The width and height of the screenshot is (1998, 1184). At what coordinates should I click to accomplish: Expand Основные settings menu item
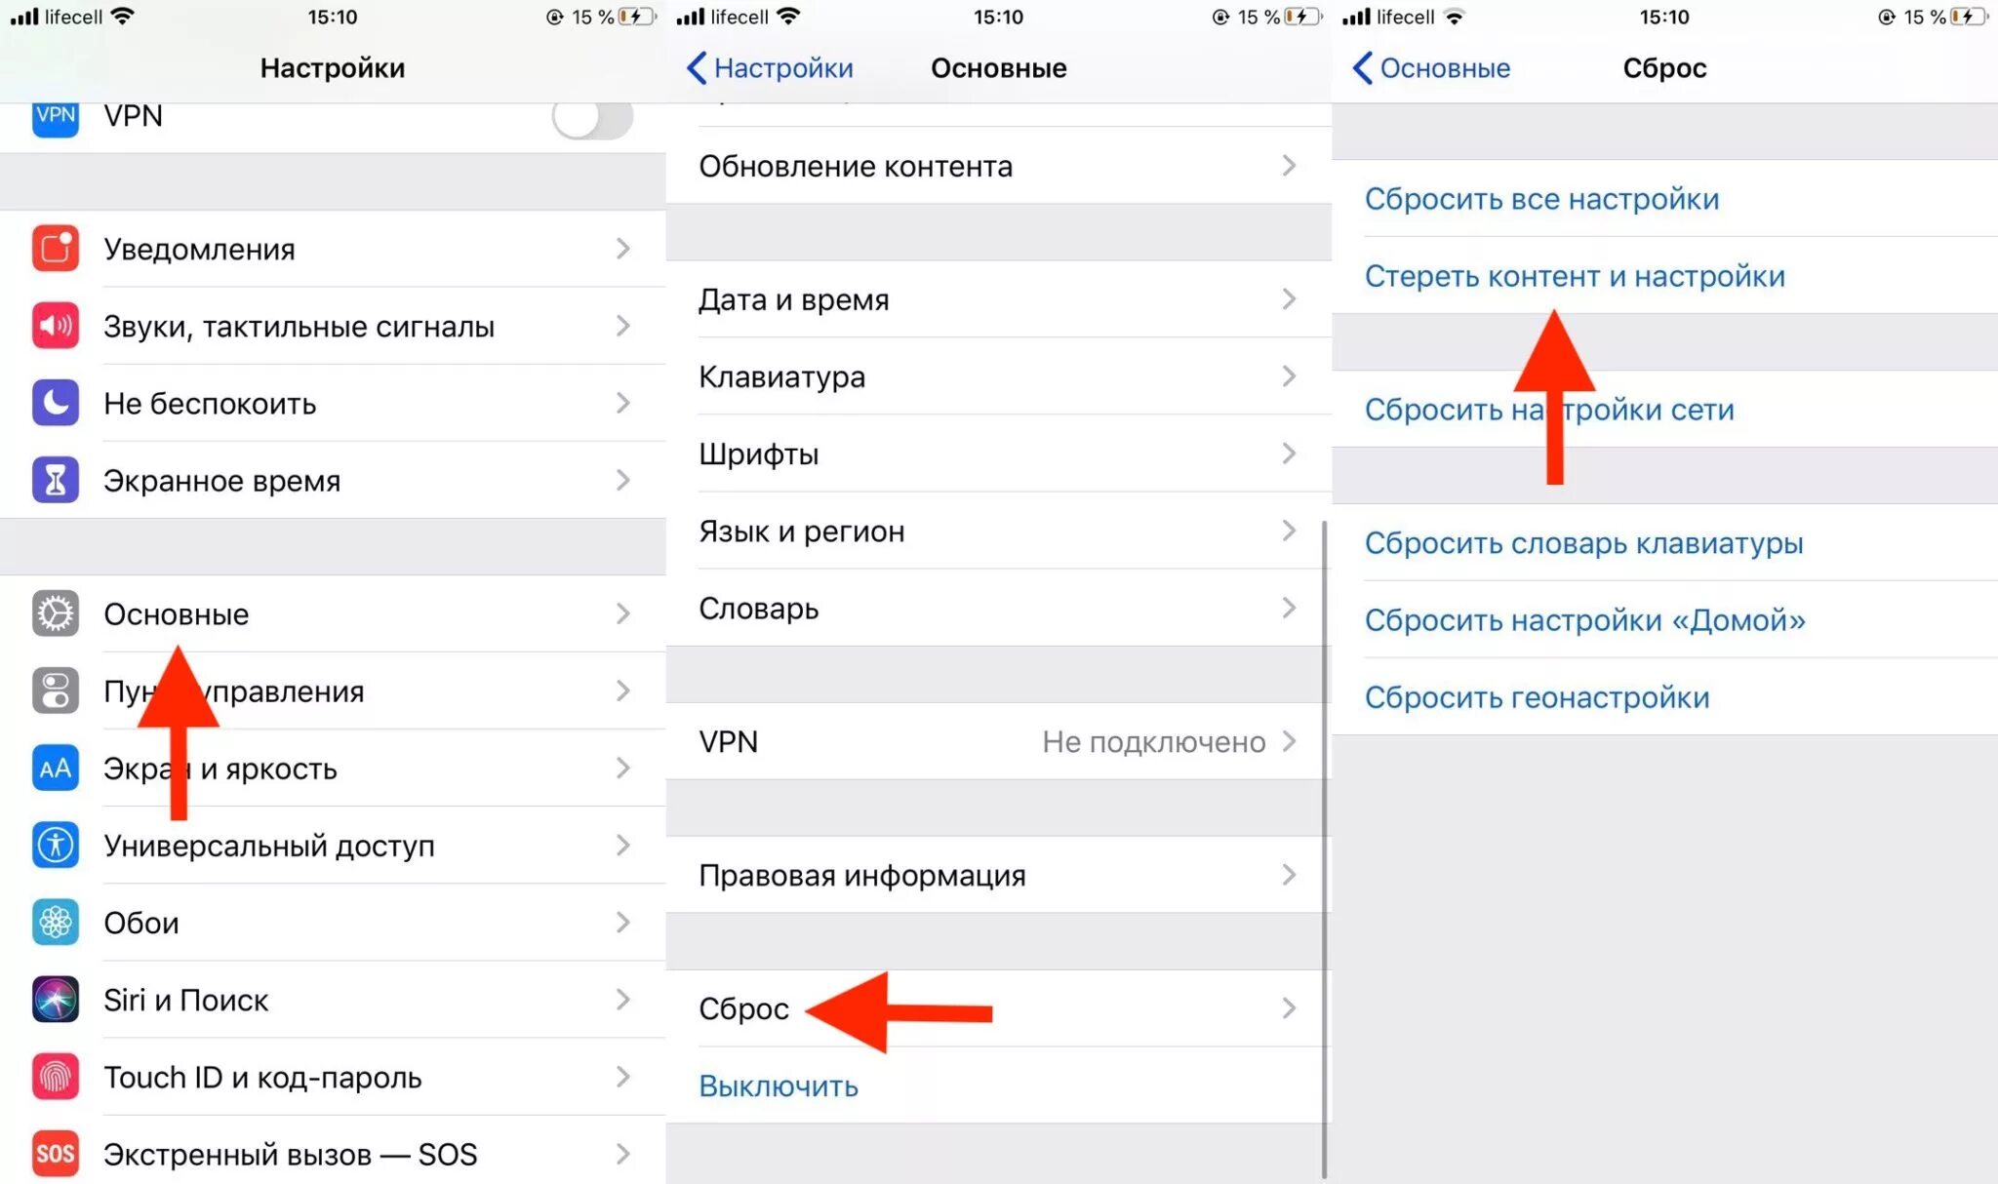coord(332,613)
